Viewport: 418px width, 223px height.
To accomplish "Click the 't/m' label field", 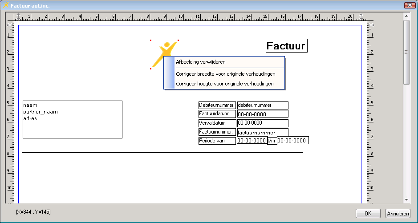I will point(272,141).
